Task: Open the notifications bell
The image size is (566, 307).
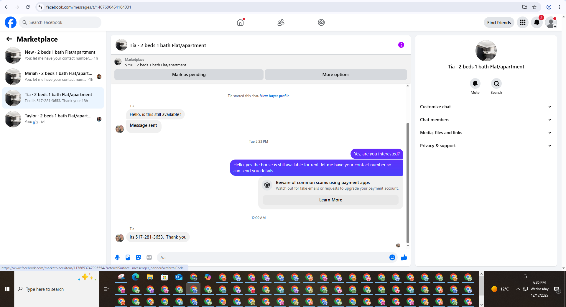Action: point(537,22)
